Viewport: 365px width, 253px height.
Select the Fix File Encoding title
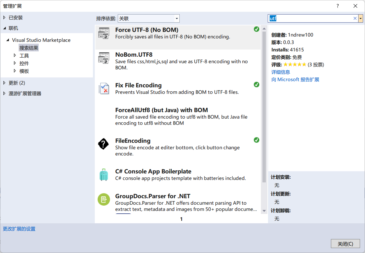click(139, 85)
